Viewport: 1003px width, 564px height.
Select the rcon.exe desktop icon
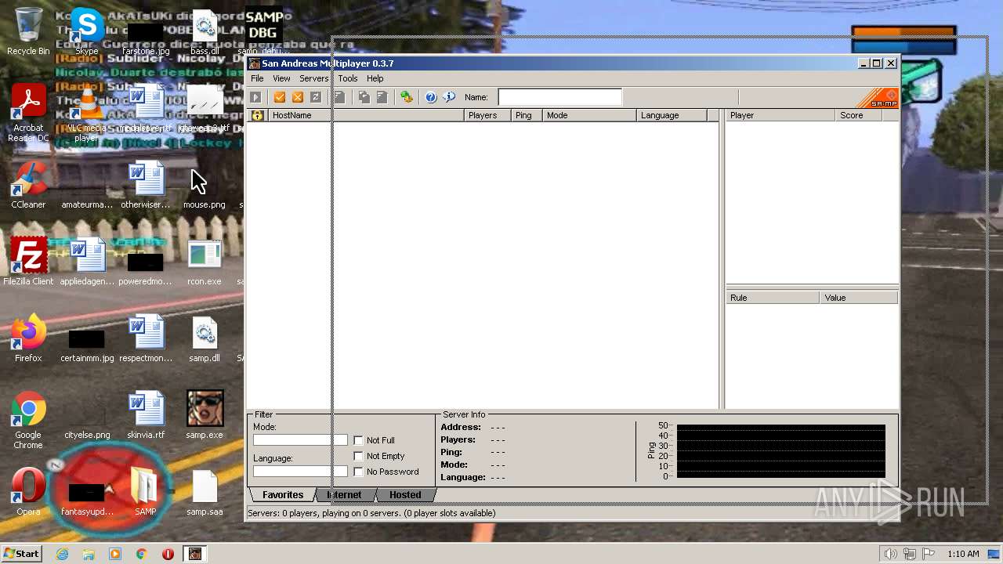205,262
